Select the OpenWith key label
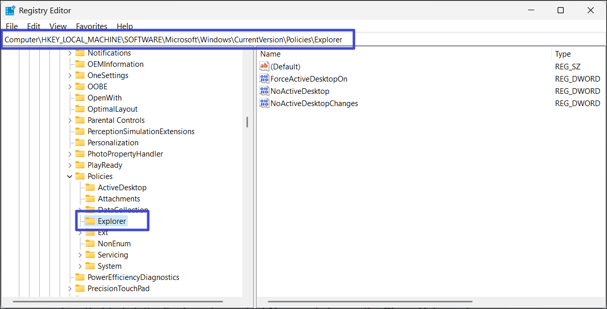607x309 pixels. [104, 98]
